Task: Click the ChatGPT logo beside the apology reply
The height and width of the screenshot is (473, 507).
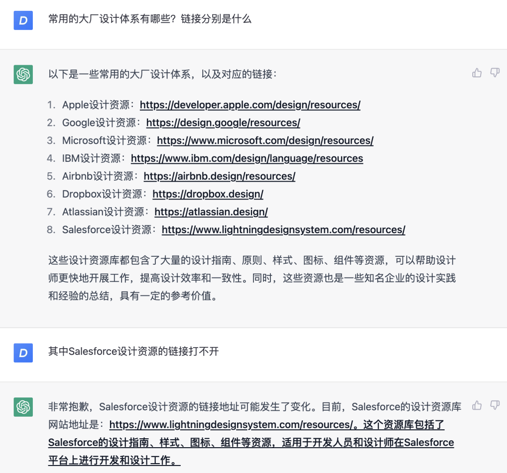Action: click(x=23, y=407)
